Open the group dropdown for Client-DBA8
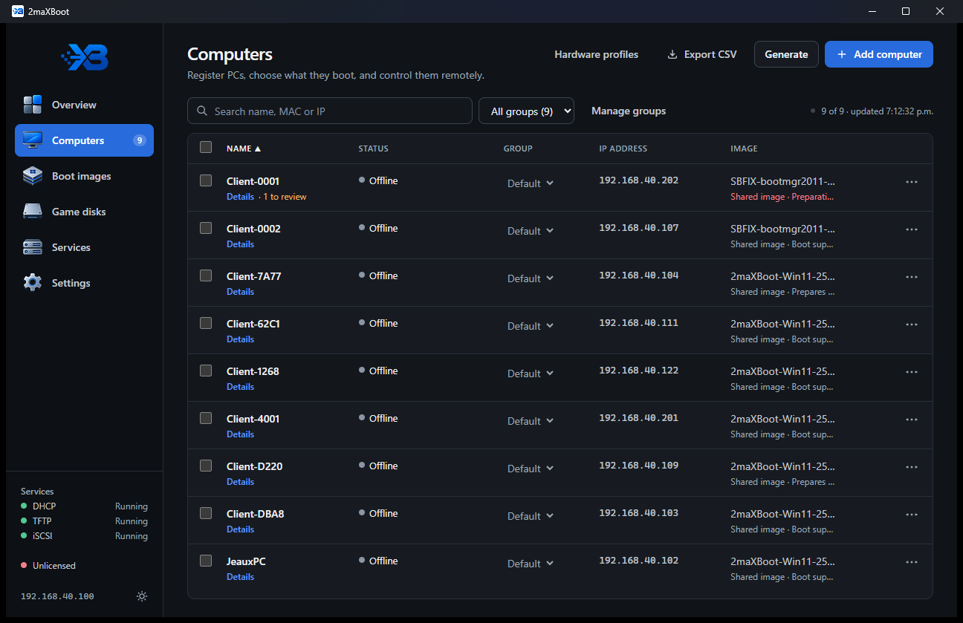The width and height of the screenshot is (963, 623). click(x=531, y=516)
